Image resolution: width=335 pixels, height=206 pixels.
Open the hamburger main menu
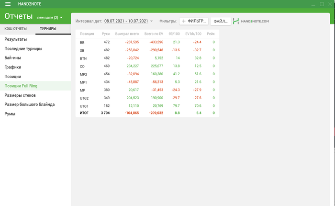click(8, 4)
